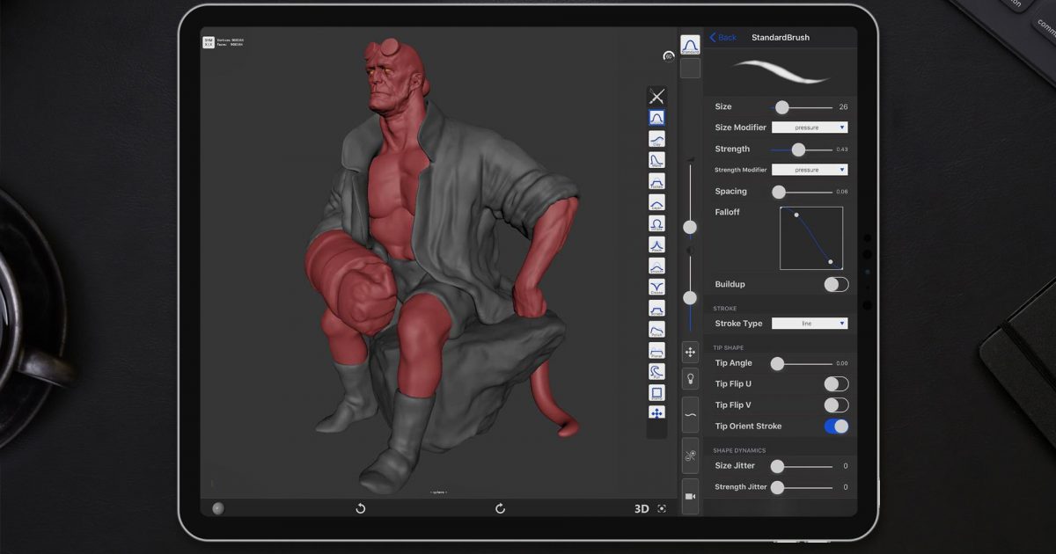
Task: Open the Strength Modifier dropdown
Action: point(810,170)
